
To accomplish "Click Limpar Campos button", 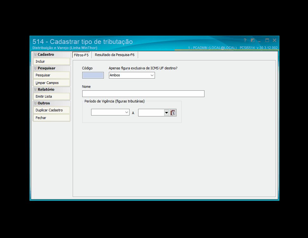I will (x=52, y=83).
